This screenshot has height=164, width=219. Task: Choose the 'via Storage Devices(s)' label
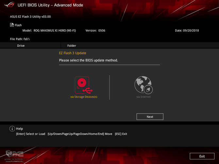tap(84, 97)
